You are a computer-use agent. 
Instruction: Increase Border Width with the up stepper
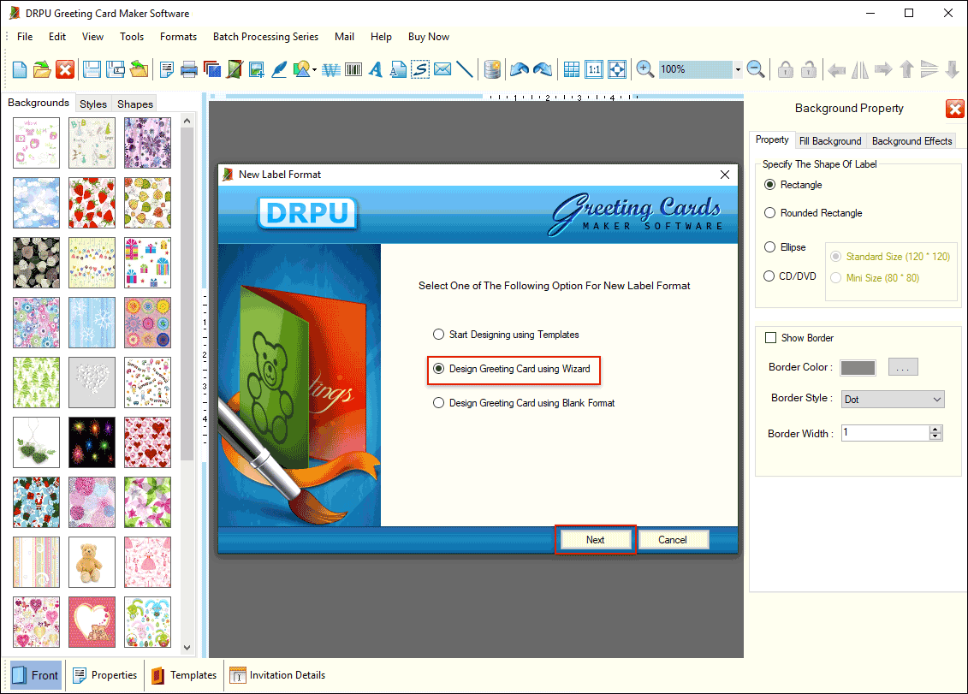[x=935, y=429]
